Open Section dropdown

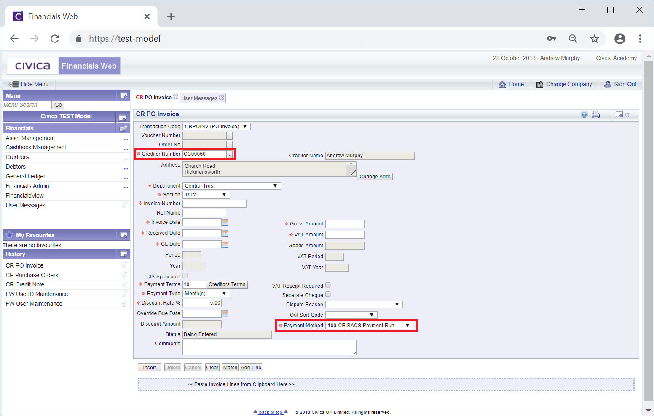[x=206, y=195]
